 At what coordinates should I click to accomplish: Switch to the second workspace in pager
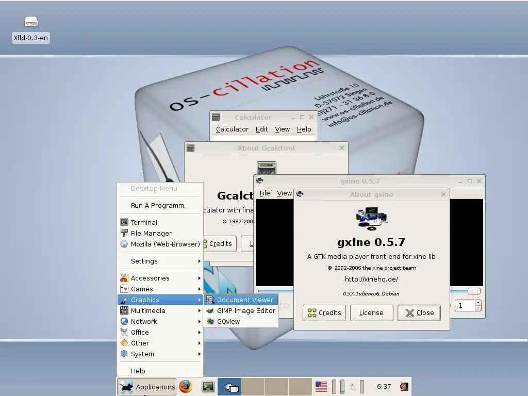[x=253, y=387]
